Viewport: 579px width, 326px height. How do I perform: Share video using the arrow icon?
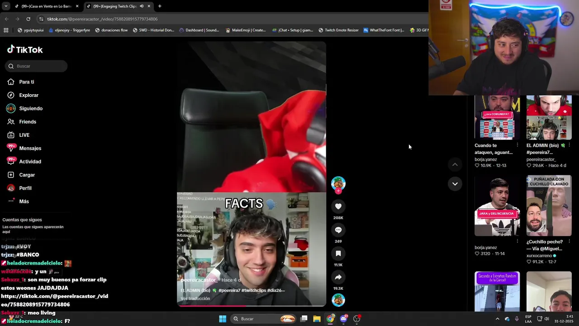tap(338, 277)
